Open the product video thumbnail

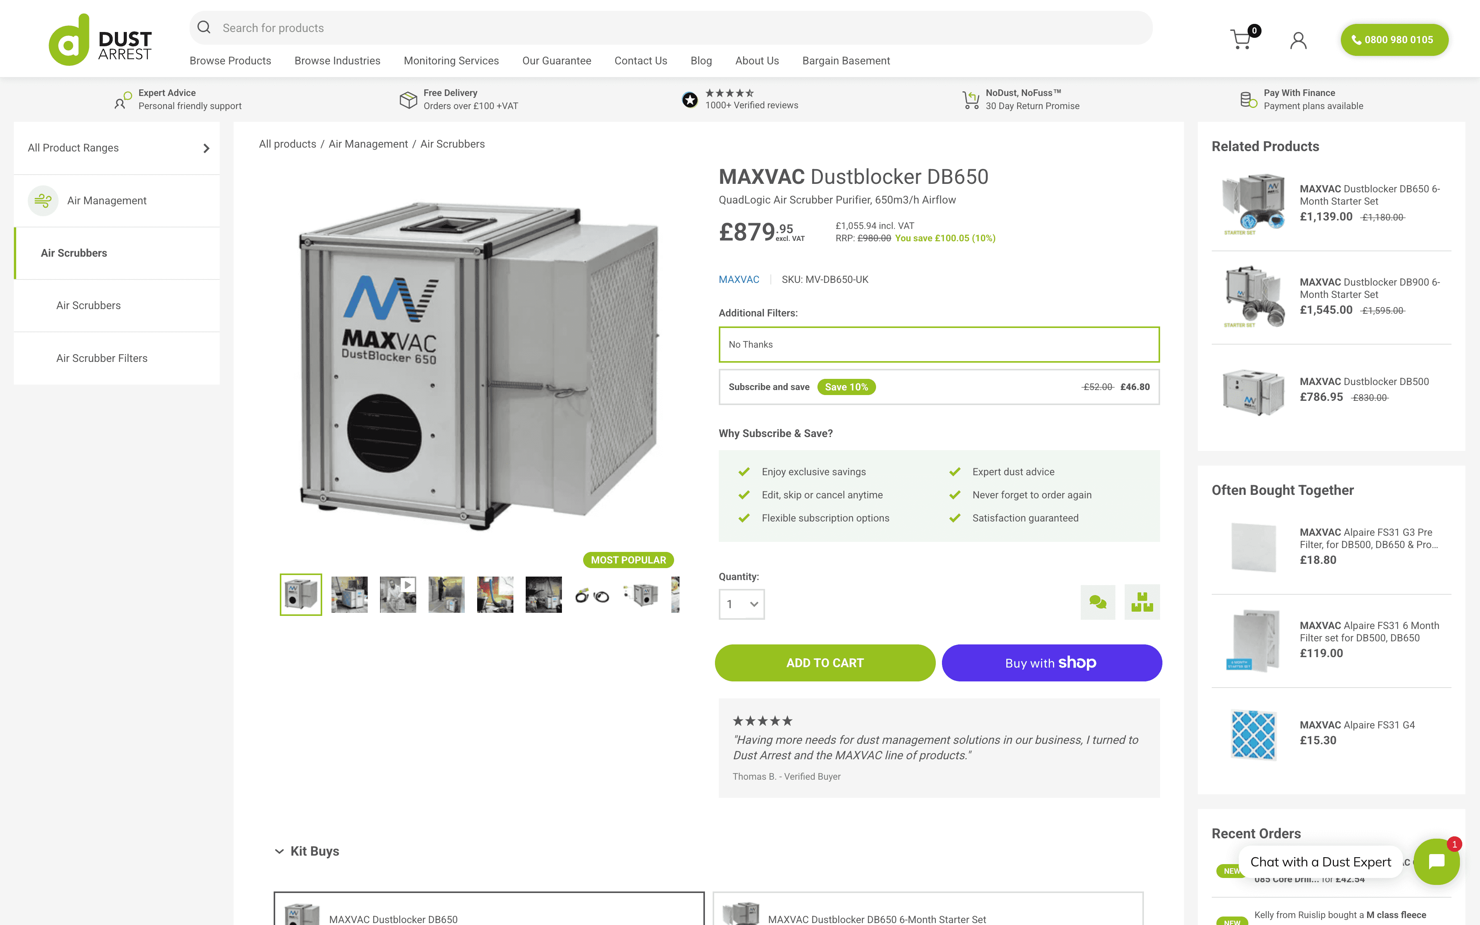397,594
